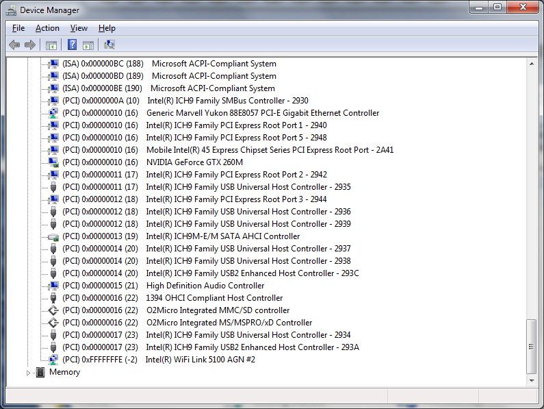Click O2Micro MS/MSPRO/xD Controller icon
The image size is (544, 409).
coord(53,323)
